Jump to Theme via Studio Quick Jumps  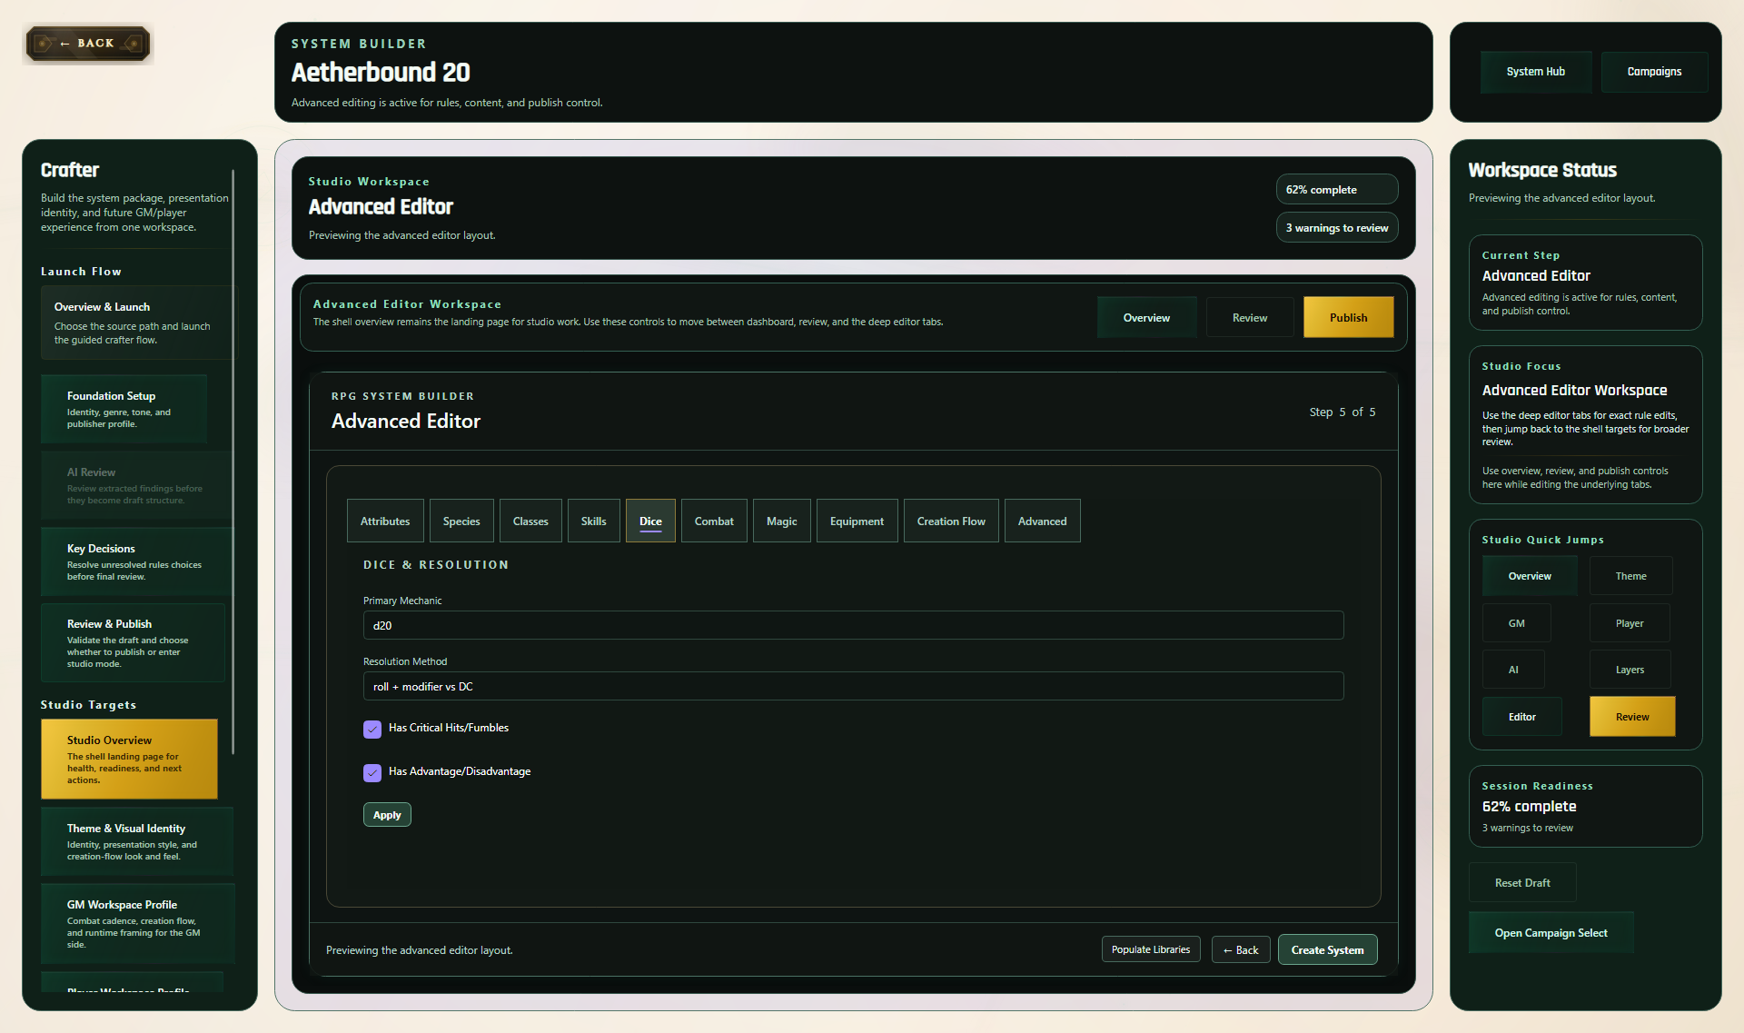point(1630,575)
